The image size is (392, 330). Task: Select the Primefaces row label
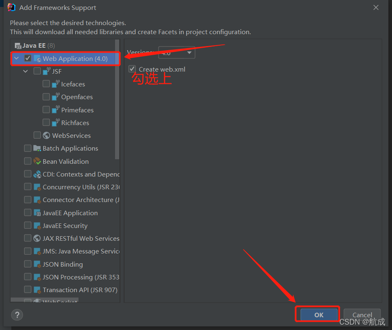tap(77, 110)
